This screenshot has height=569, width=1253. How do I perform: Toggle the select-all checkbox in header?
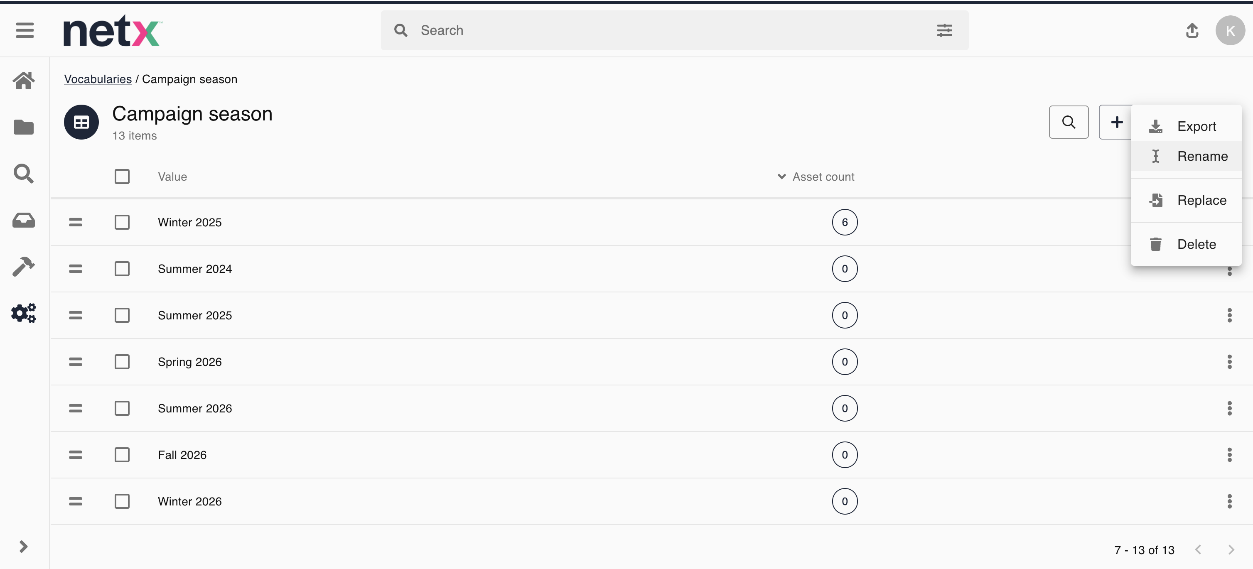122,177
